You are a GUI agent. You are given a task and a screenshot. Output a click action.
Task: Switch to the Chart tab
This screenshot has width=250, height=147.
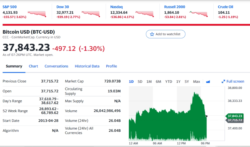(x=33, y=66)
